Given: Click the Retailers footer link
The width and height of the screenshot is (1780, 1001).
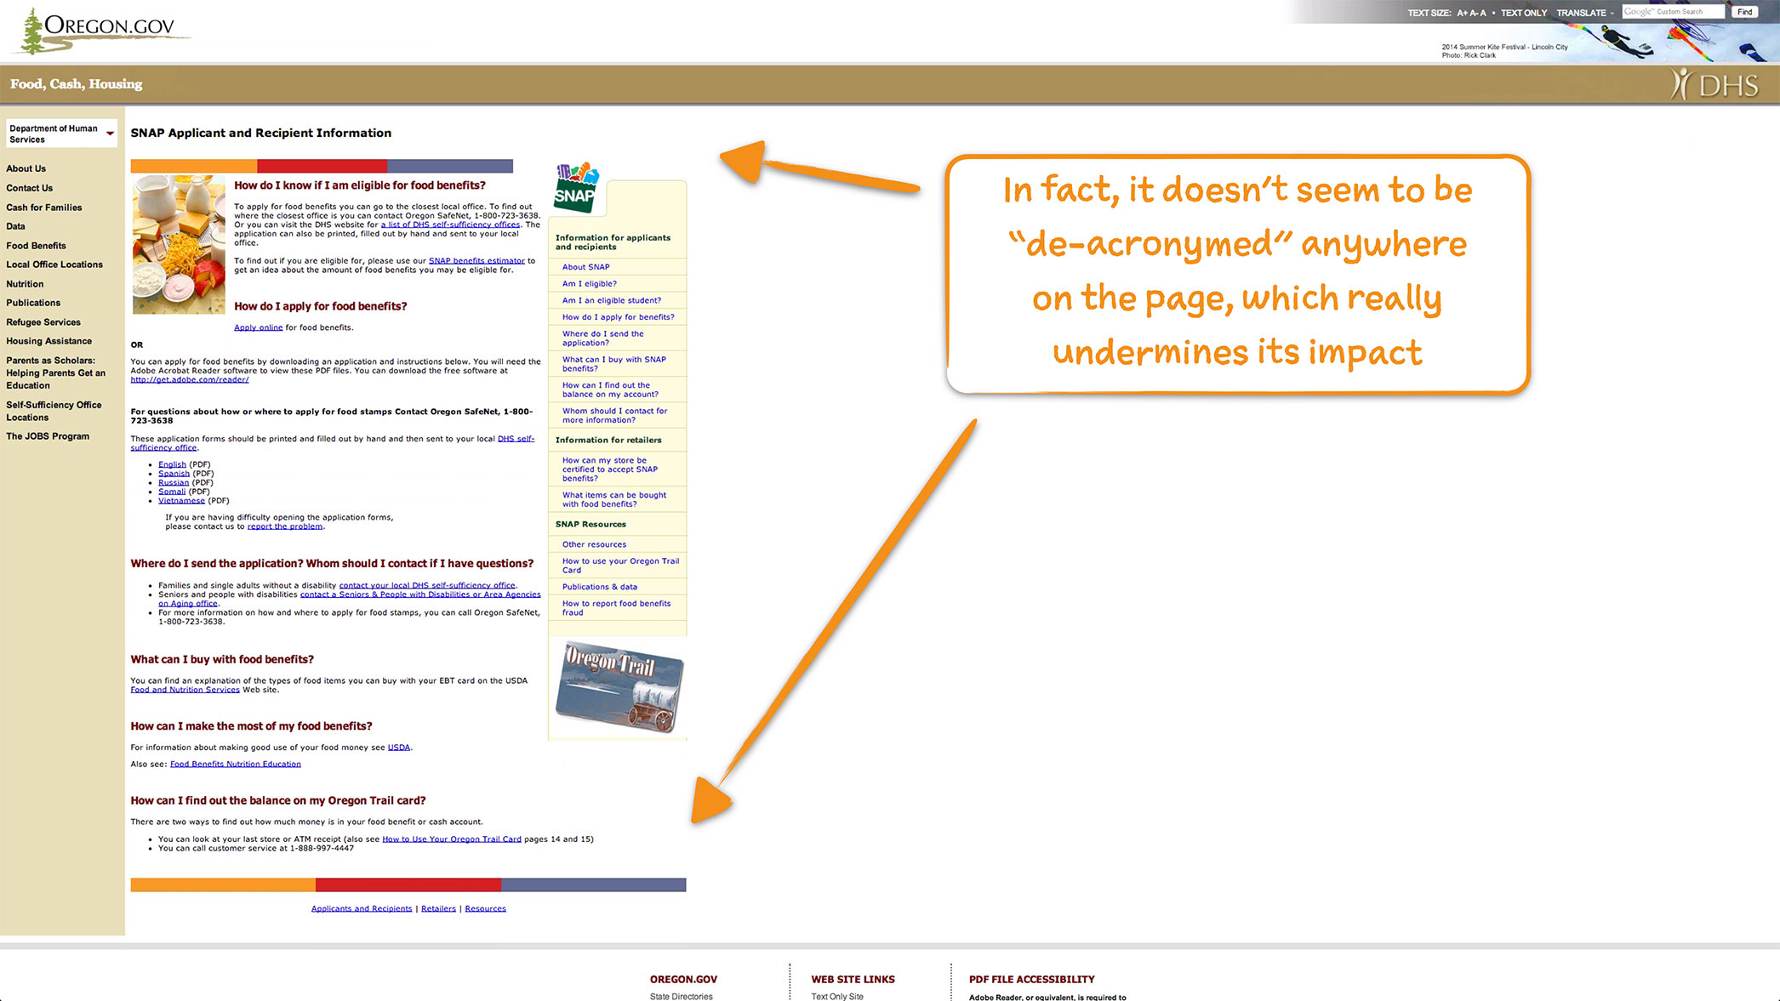Looking at the screenshot, I should click(x=438, y=909).
